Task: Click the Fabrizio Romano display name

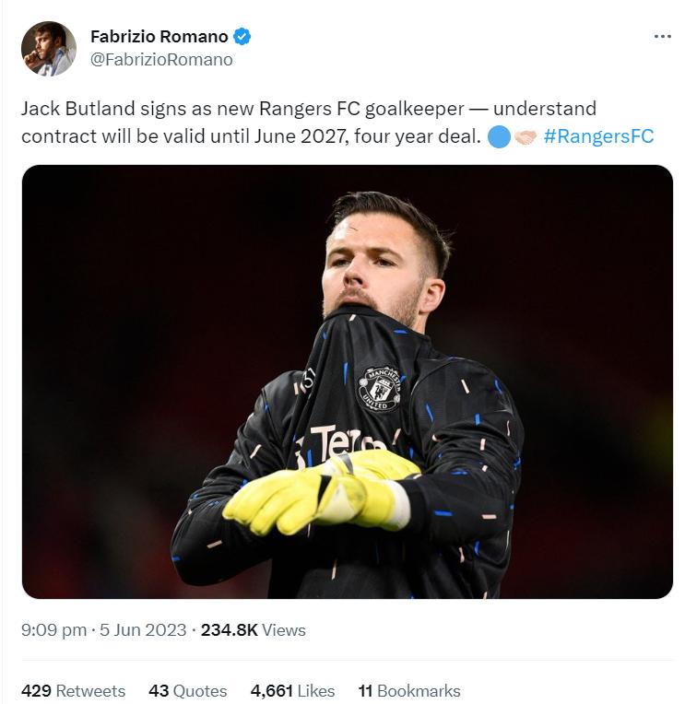Action: 159,36
